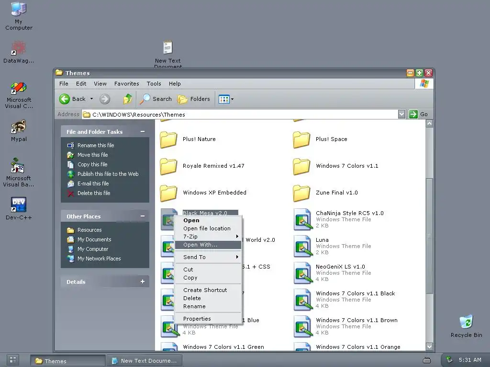
Task: Choose Open in context menu
Action: pyautogui.click(x=208, y=220)
